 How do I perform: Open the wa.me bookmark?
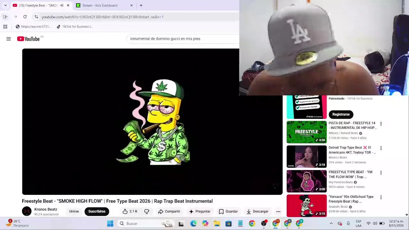point(34,27)
